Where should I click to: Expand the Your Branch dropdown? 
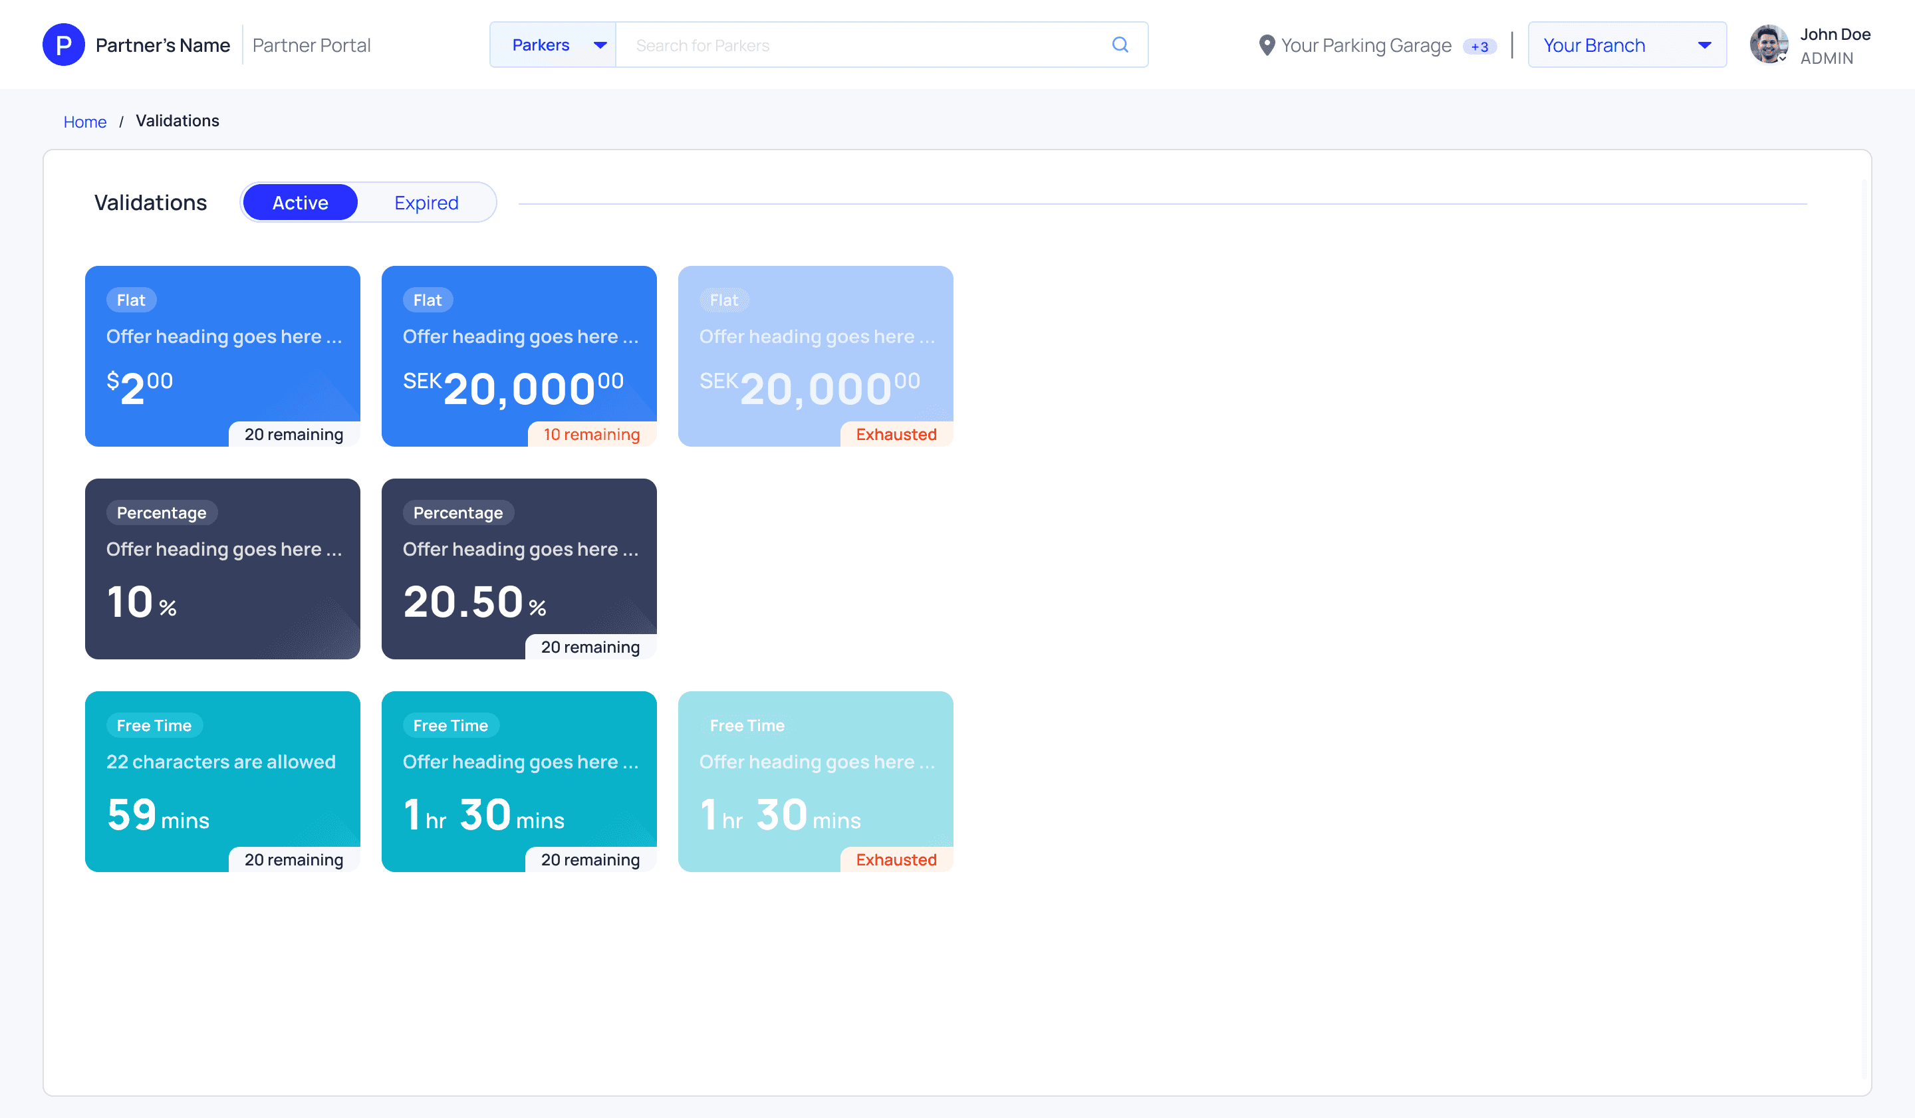tap(1626, 45)
